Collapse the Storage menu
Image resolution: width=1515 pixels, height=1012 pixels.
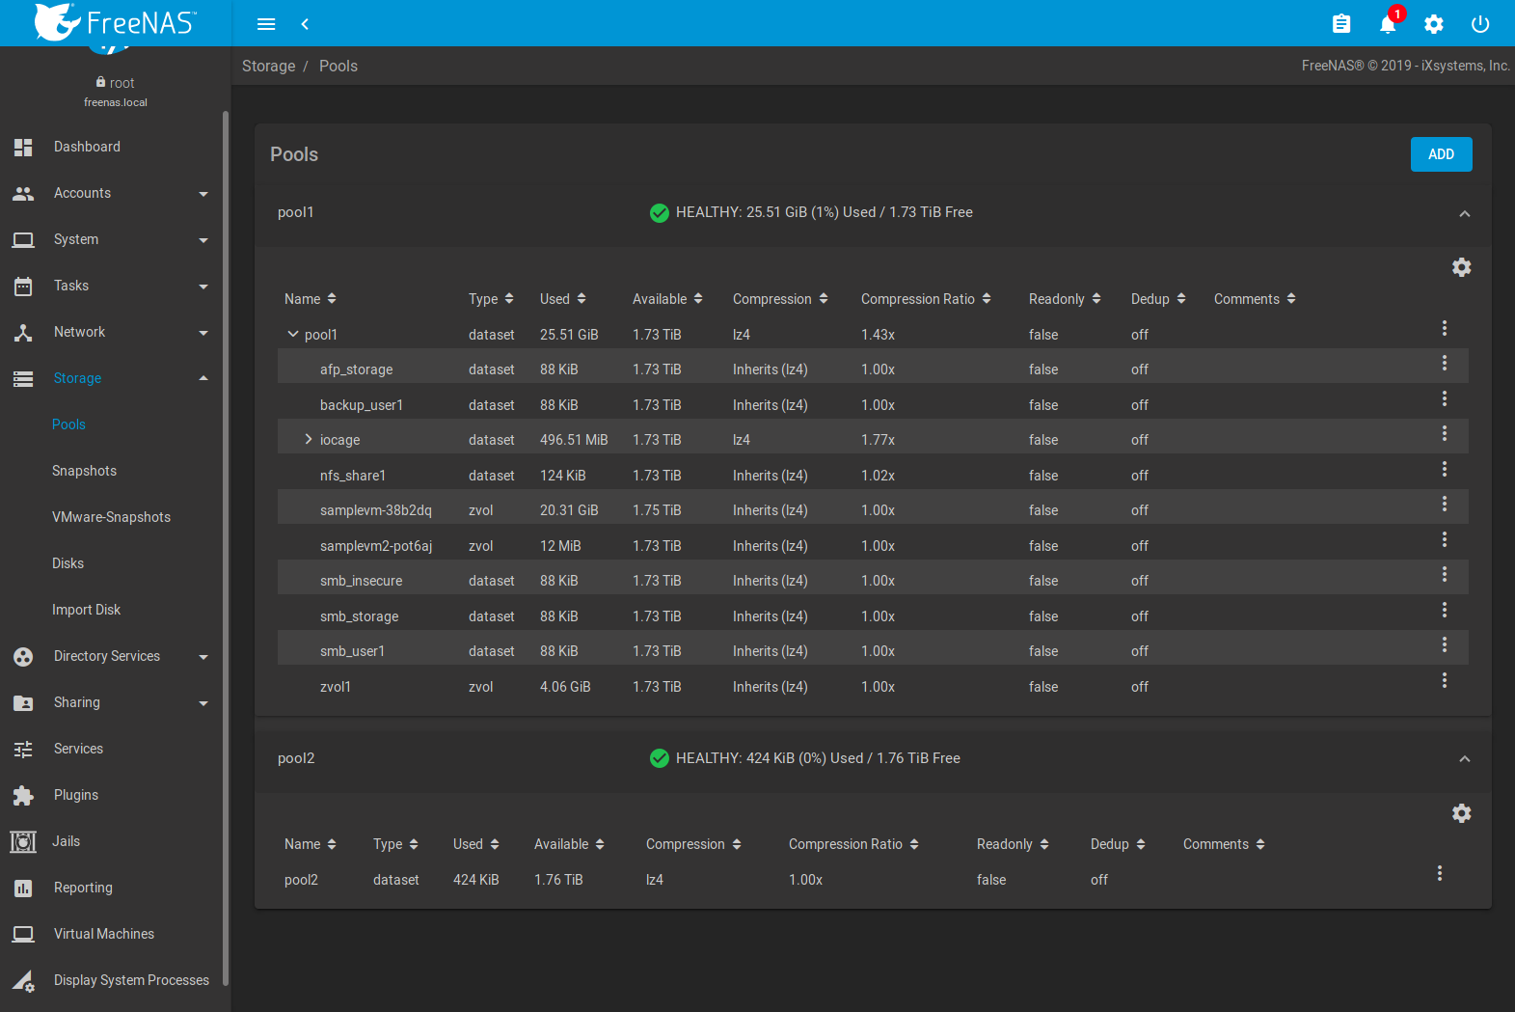point(116,378)
